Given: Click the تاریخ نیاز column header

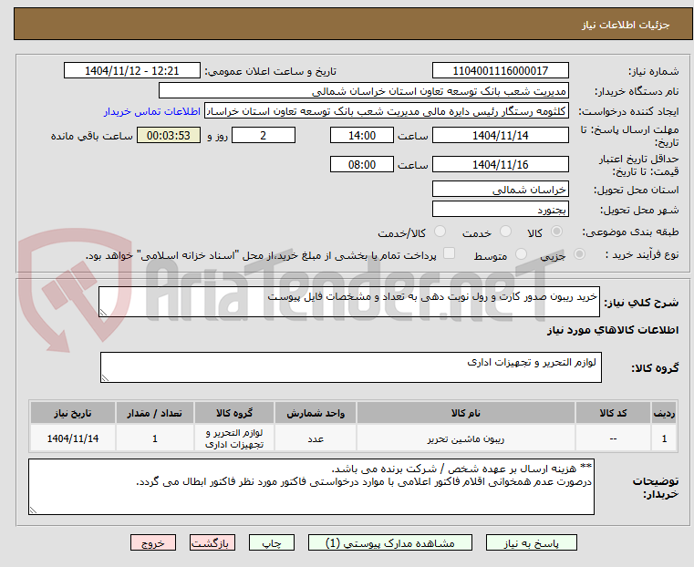Looking at the screenshot, I should (73, 413).
